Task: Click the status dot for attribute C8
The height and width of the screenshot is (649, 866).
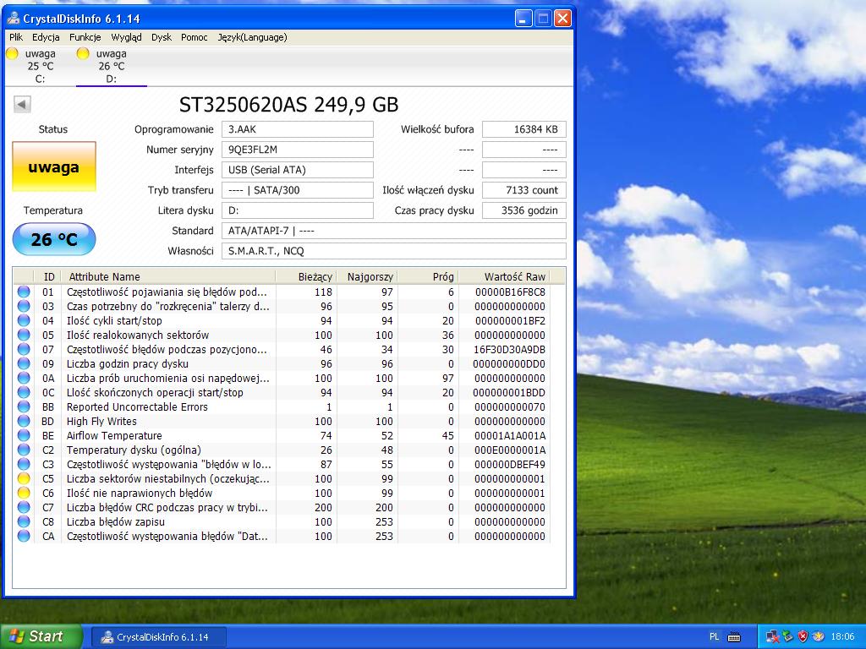Action: 24,521
